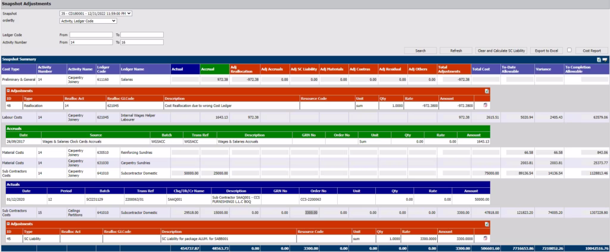Click the Labour Costs cost type cell

coord(18,117)
